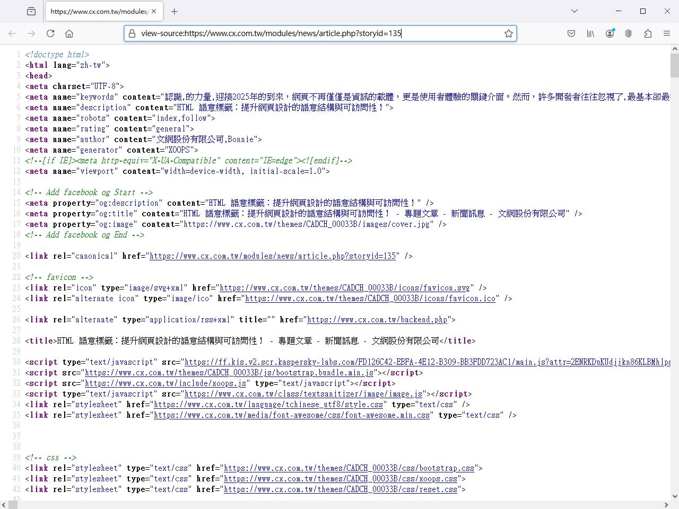Open the backend.php RSS link
This screenshot has height=509, width=679.
tap(377, 320)
